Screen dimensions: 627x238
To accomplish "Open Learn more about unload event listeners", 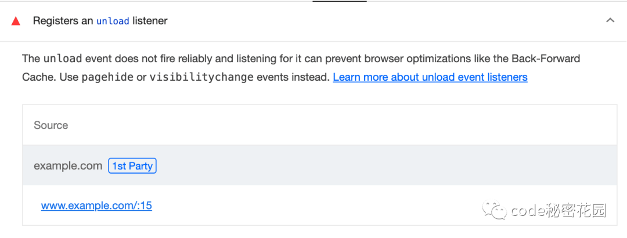I will [x=430, y=77].
